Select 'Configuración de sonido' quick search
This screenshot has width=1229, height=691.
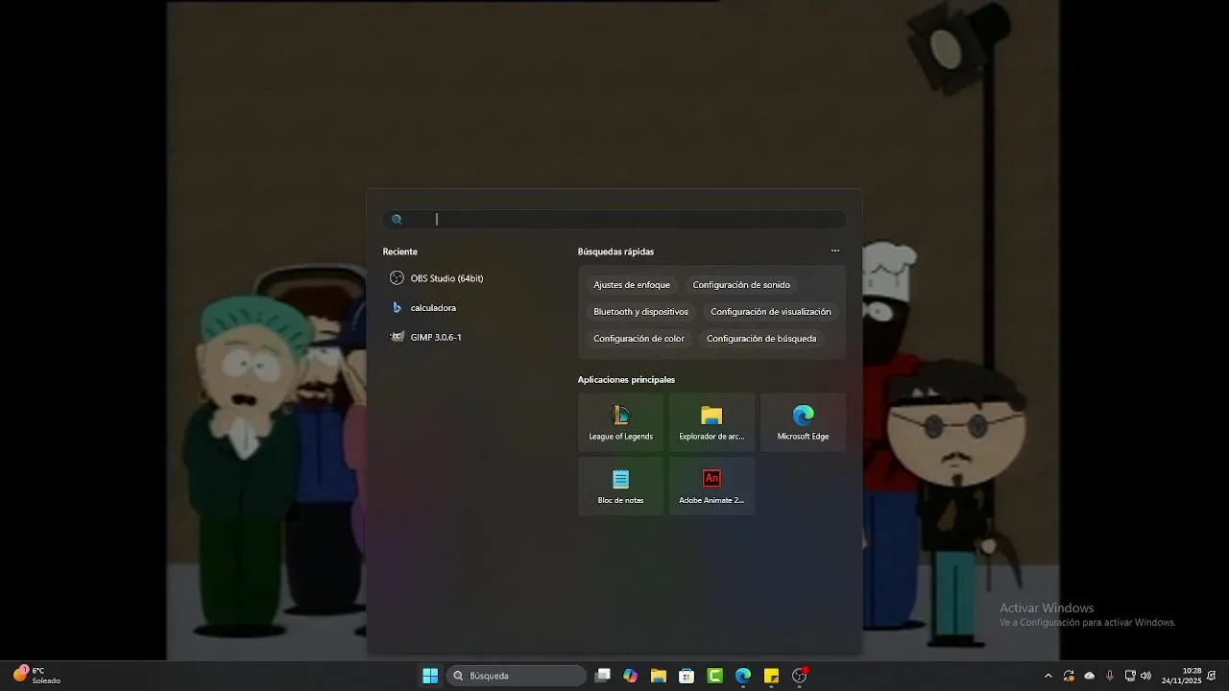point(741,285)
